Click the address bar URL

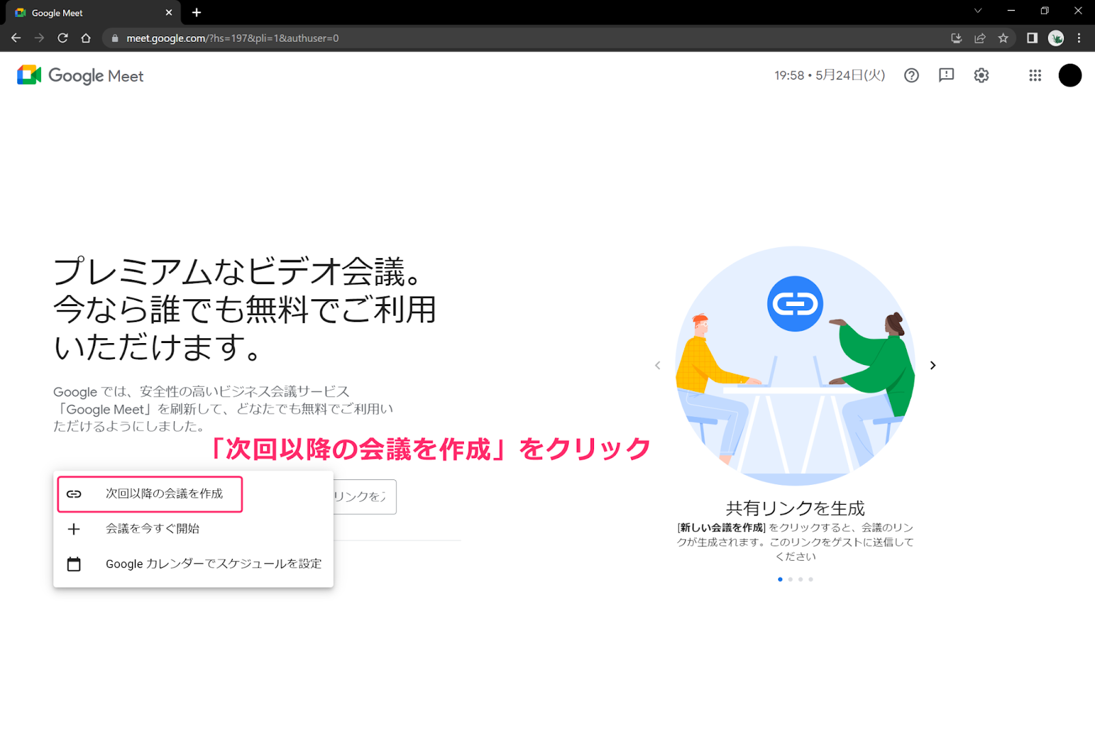pyautogui.click(x=233, y=38)
